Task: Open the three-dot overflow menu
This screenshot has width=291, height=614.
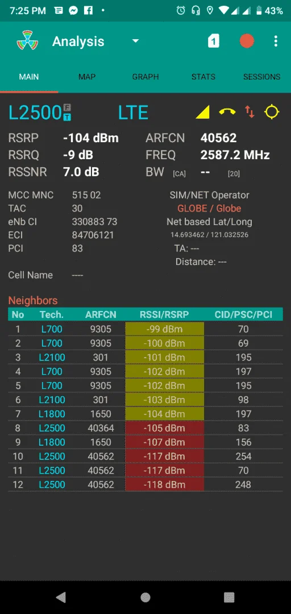Action: (x=276, y=41)
